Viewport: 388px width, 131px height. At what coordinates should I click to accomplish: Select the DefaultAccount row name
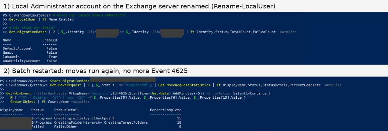coord(17,48)
